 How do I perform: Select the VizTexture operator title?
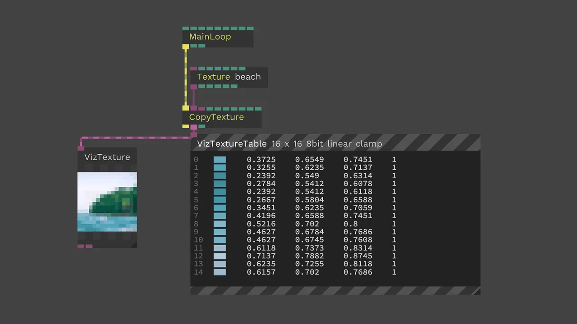pos(107,157)
